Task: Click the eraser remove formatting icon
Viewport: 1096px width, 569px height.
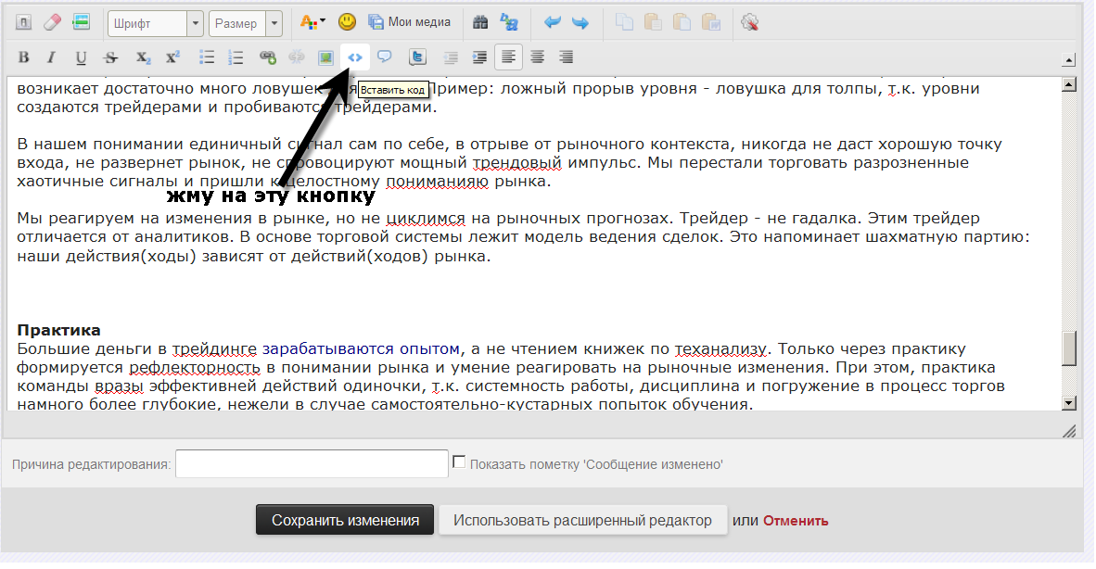Action: click(53, 22)
